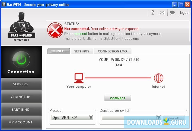Viewport: 192px width, 131px height.
Task: Go to MY ACCOUNT in sidebar
Action: click(21, 122)
